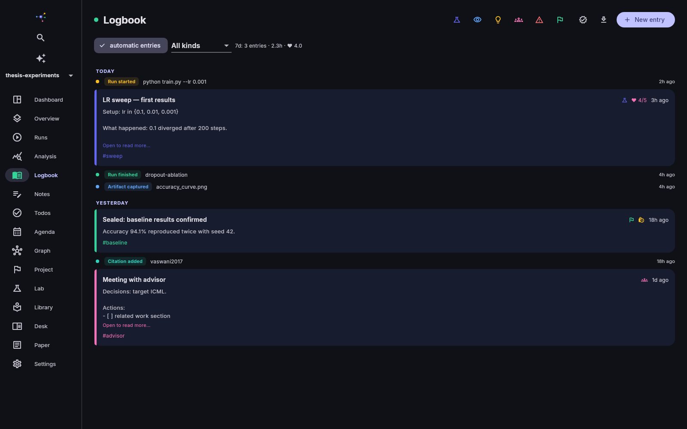Select Logbook in the sidebar
The image size is (687, 429).
(41, 175)
